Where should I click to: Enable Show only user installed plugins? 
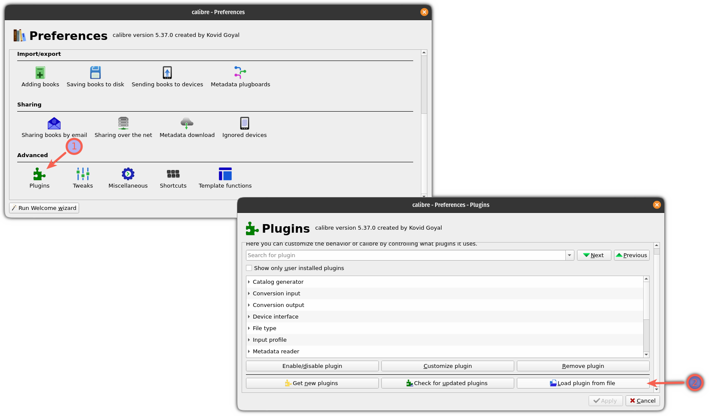tap(249, 267)
